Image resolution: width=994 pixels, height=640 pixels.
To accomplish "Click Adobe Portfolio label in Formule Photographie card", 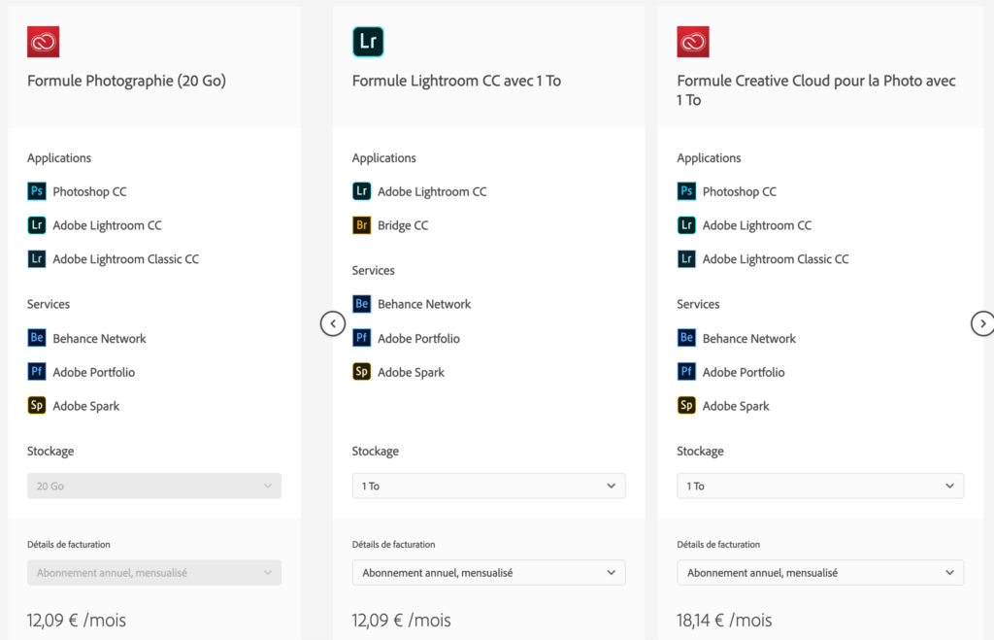I will (94, 372).
